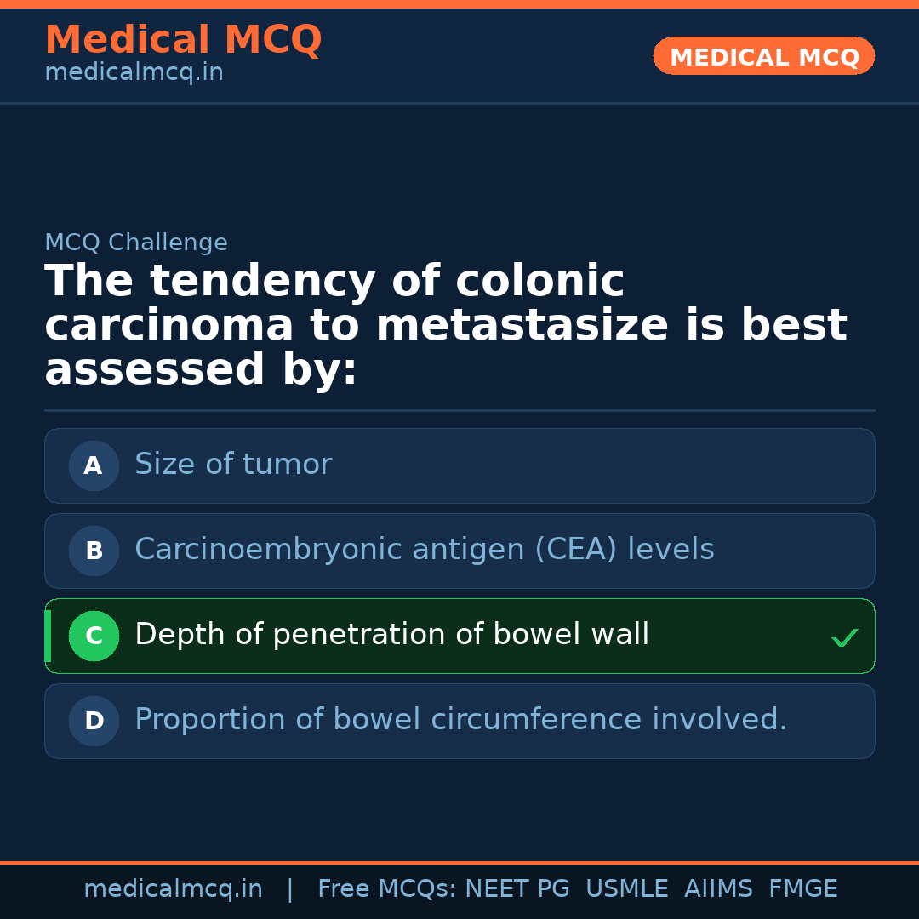The image size is (919, 919).
Task: Open the medicalmcq.in link under the header title
Action: tap(134, 73)
